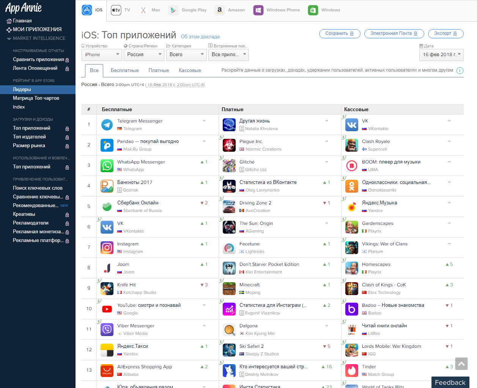The width and height of the screenshot is (477, 388).
Task: Click the Telegram Messenger app icon
Action: (107, 125)
